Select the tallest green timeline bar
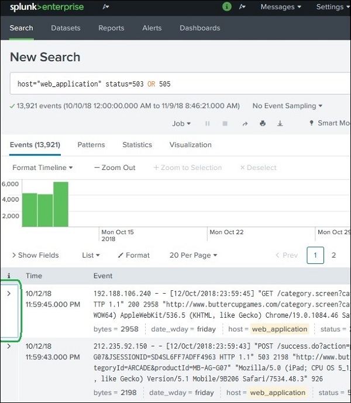Screen dimensions: 351x403 tap(61, 203)
